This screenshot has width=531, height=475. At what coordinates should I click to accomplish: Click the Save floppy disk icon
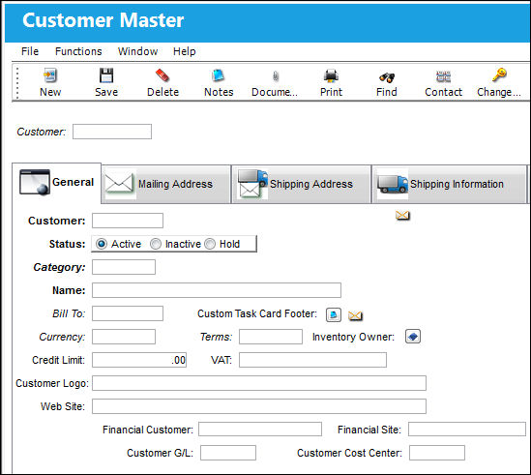click(x=106, y=75)
